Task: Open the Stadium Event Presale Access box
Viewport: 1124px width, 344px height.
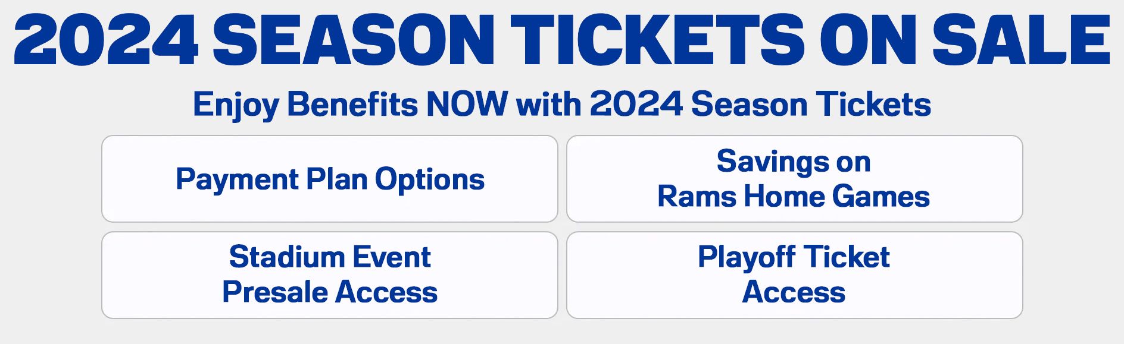Action: click(x=330, y=275)
